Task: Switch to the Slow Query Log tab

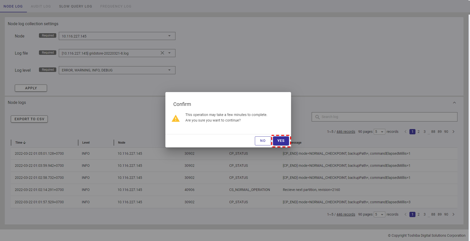Action: (75, 6)
